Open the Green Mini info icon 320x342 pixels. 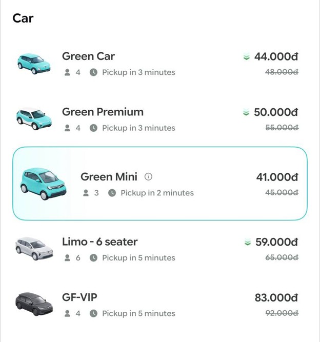point(149,177)
